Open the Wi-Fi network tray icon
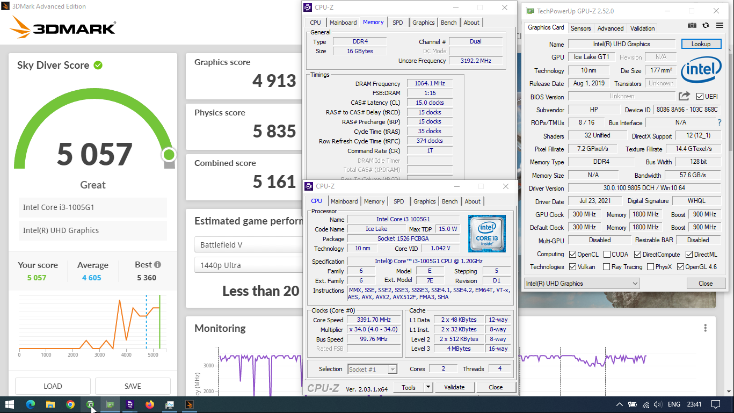 point(646,404)
